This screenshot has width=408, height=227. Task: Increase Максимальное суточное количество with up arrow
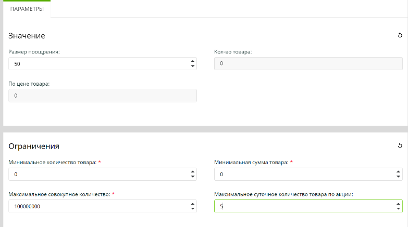coord(398,204)
